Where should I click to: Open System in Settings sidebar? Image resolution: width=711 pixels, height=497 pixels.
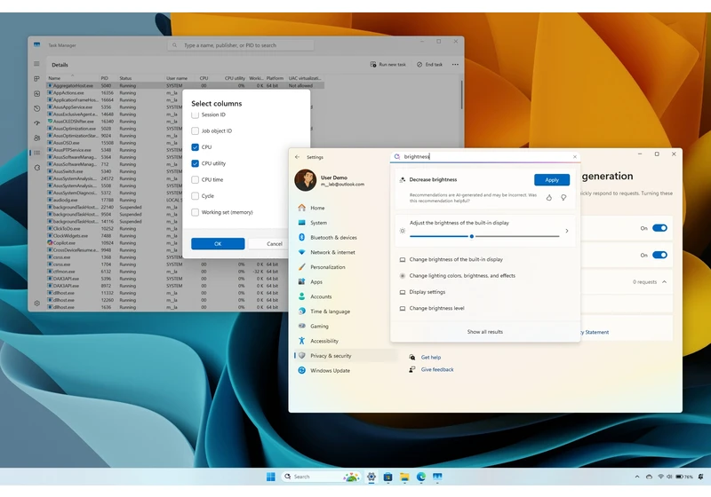(x=346, y=223)
